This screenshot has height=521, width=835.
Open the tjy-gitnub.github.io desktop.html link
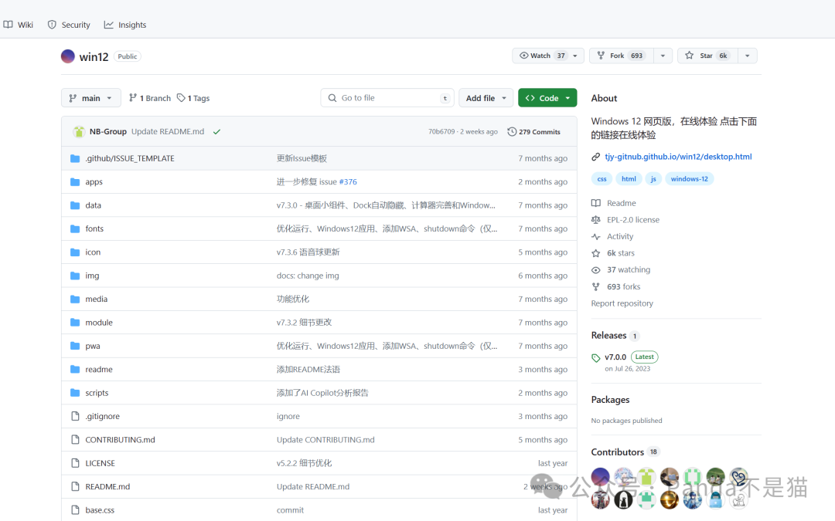point(679,156)
